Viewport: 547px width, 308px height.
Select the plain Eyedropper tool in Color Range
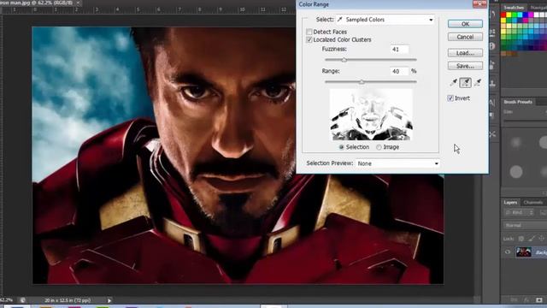coord(453,83)
